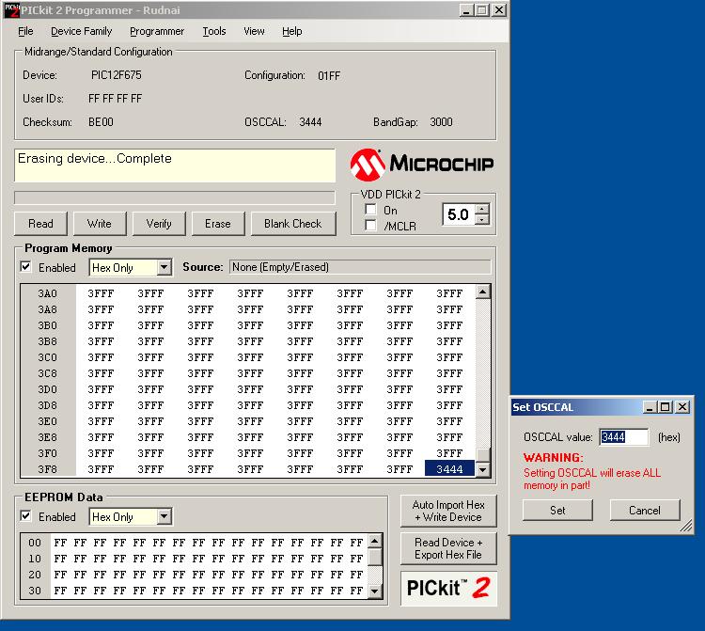Open the File menu
The height and width of the screenshot is (631, 705).
25,31
